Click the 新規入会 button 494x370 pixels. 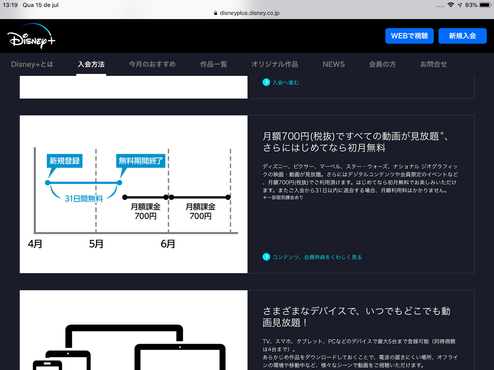pyautogui.click(x=463, y=36)
